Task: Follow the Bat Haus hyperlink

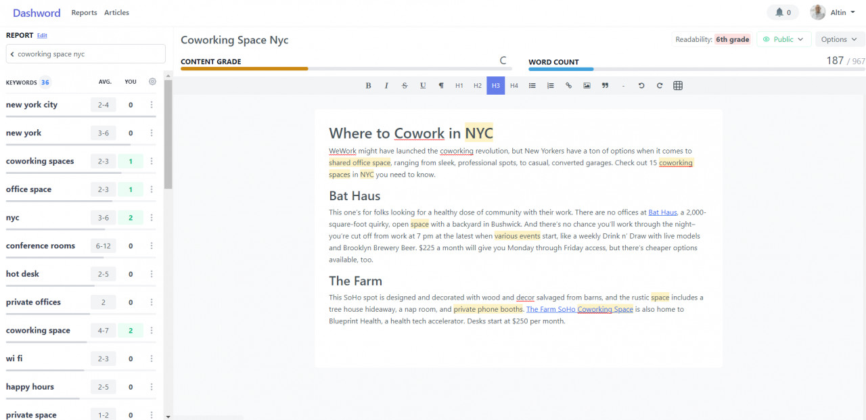Action: (x=662, y=212)
